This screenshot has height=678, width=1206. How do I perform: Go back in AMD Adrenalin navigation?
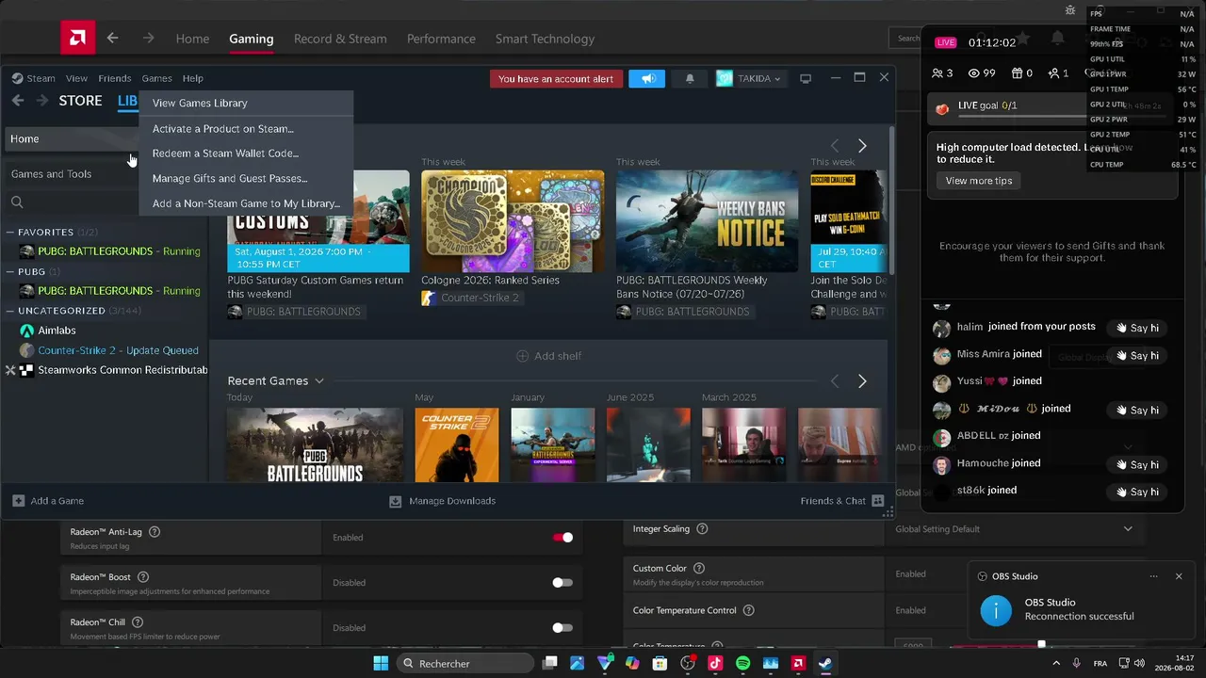112,39
